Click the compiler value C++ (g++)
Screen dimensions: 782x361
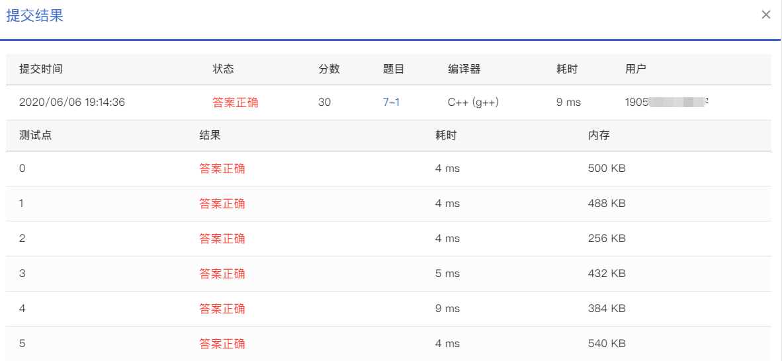click(x=473, y=102)
